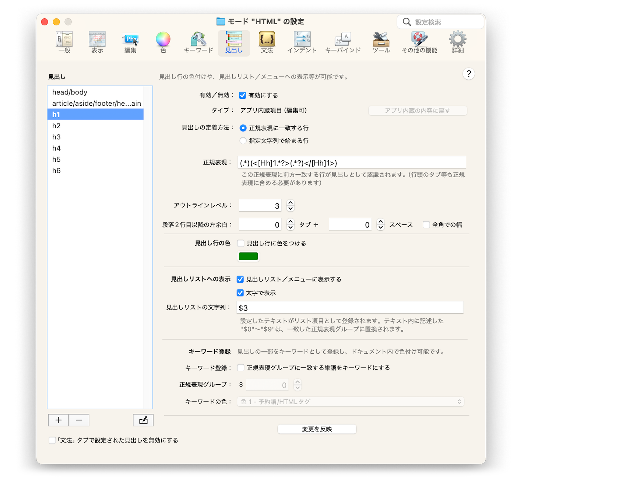The image size is (626, 479).
Task: Uncheck the 有効にする checkbox
Action: [x=243, y=95]
